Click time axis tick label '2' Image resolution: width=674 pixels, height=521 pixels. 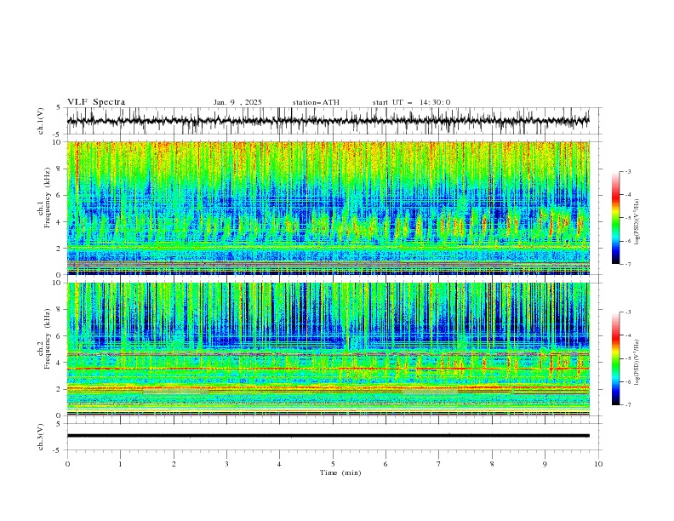[174, 464]
